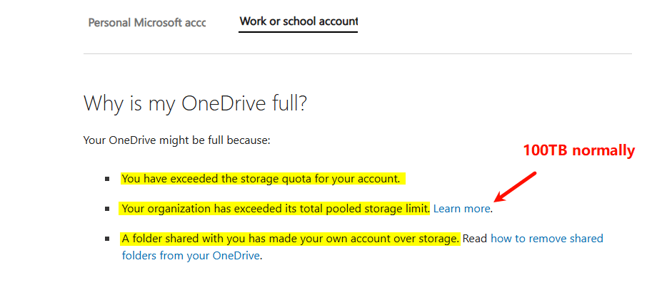Open the Learn more link
This screenshot has height=290, width=672.
pos(461,209)
